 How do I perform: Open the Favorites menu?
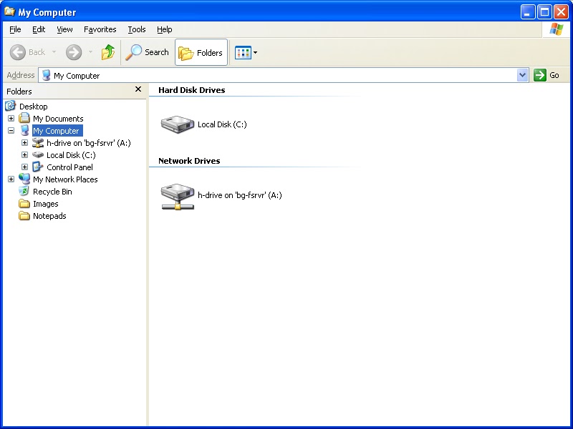[x=100, y=29]
